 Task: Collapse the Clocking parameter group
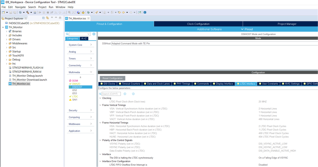point(100,98)
